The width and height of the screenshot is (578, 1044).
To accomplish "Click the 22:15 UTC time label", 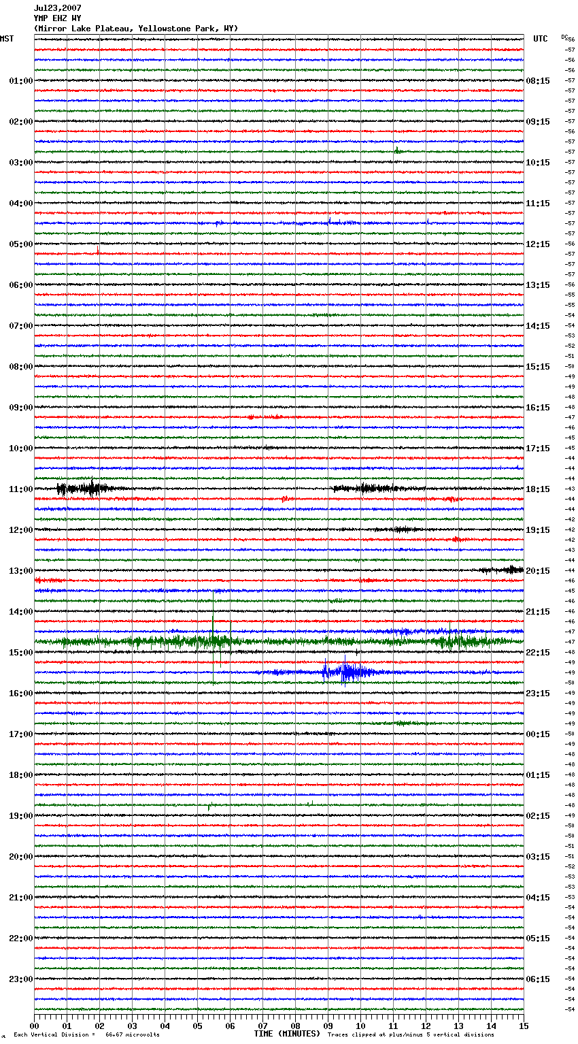I will point(538,653).
